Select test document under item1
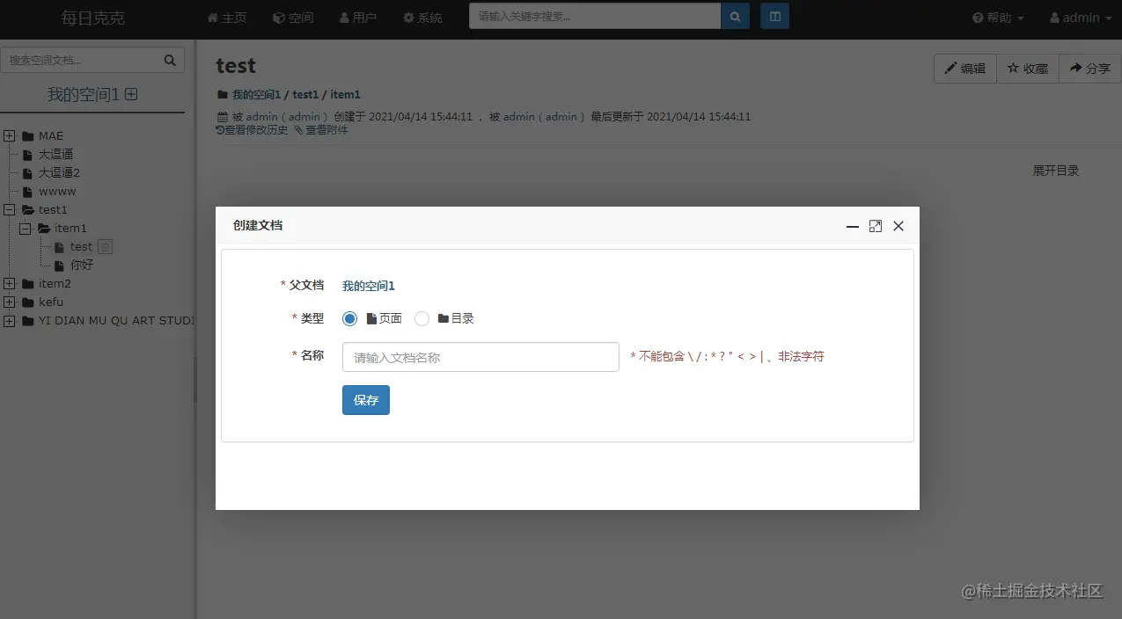1122x619 pixels. [x=81, y=247]
